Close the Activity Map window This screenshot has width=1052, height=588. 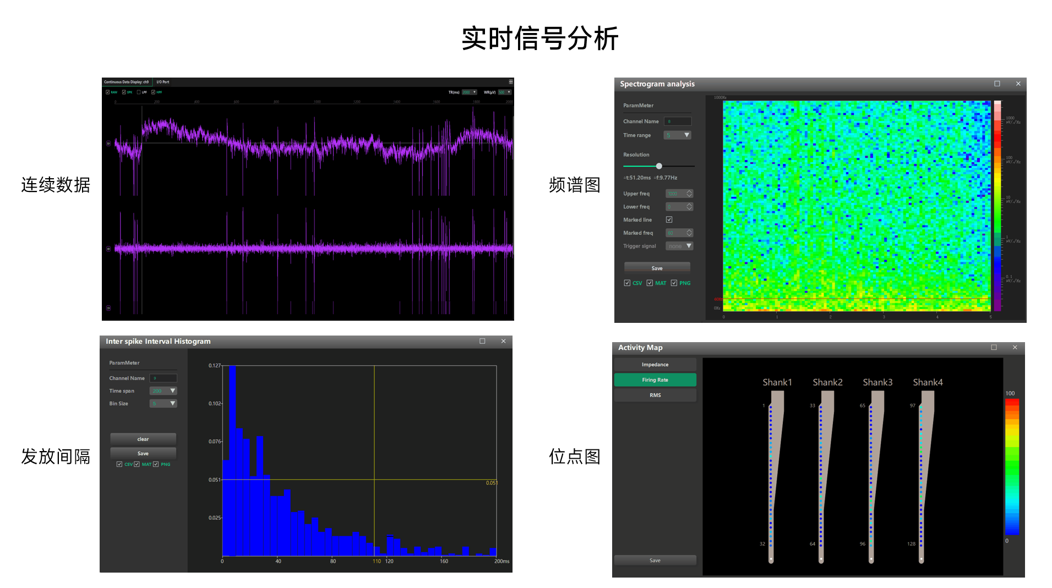pos(1015,348)
